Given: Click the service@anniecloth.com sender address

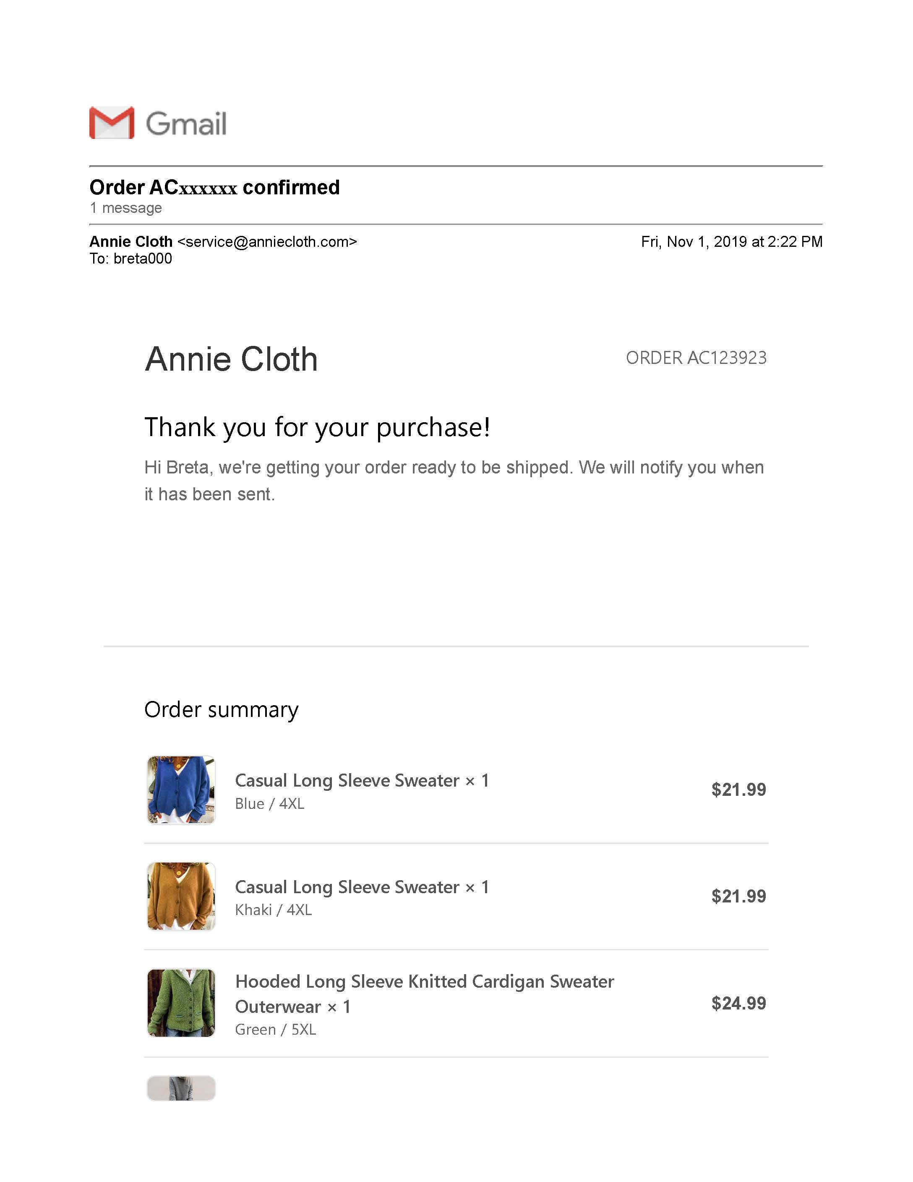Looking at the screenshot, I should pos(267,242).
